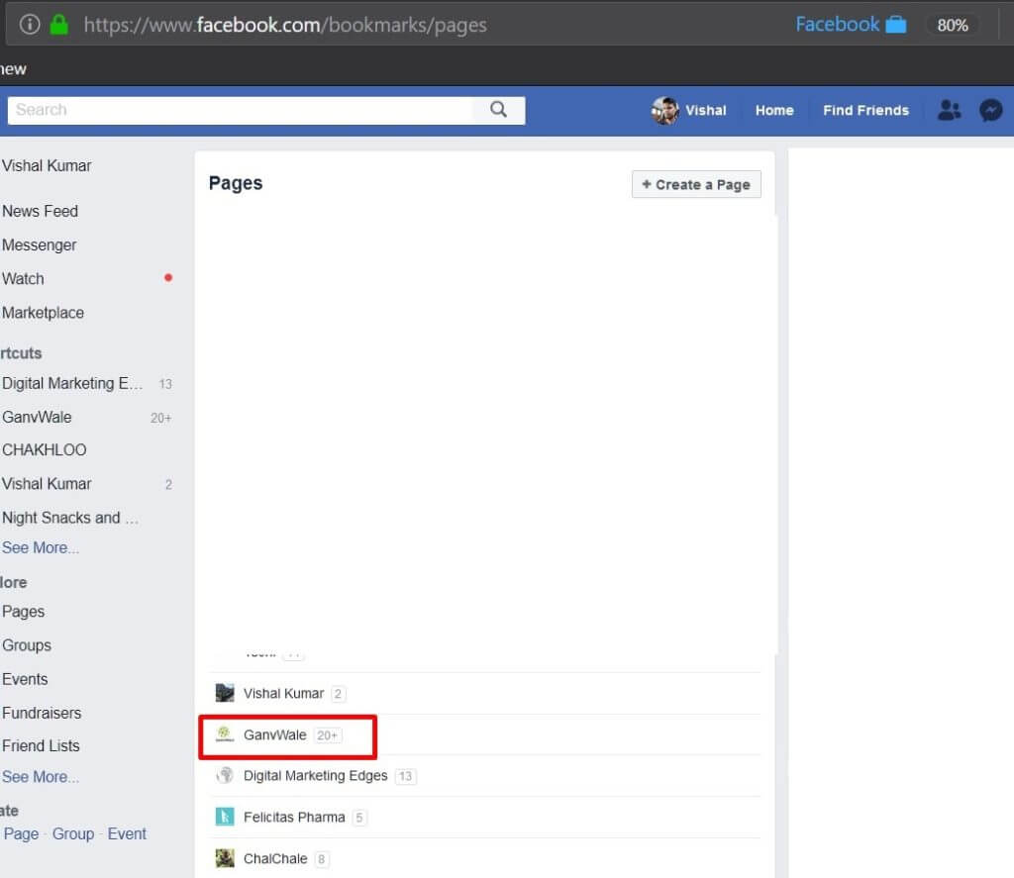
Task: Open Pages in Explore section
Action: tap(24, 612)
